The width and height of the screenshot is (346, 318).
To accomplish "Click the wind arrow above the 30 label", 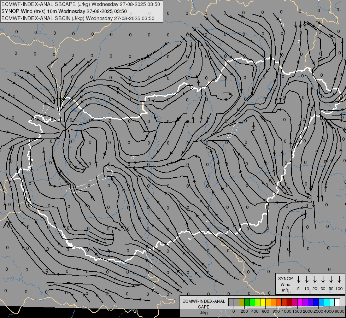I will 323,279.
